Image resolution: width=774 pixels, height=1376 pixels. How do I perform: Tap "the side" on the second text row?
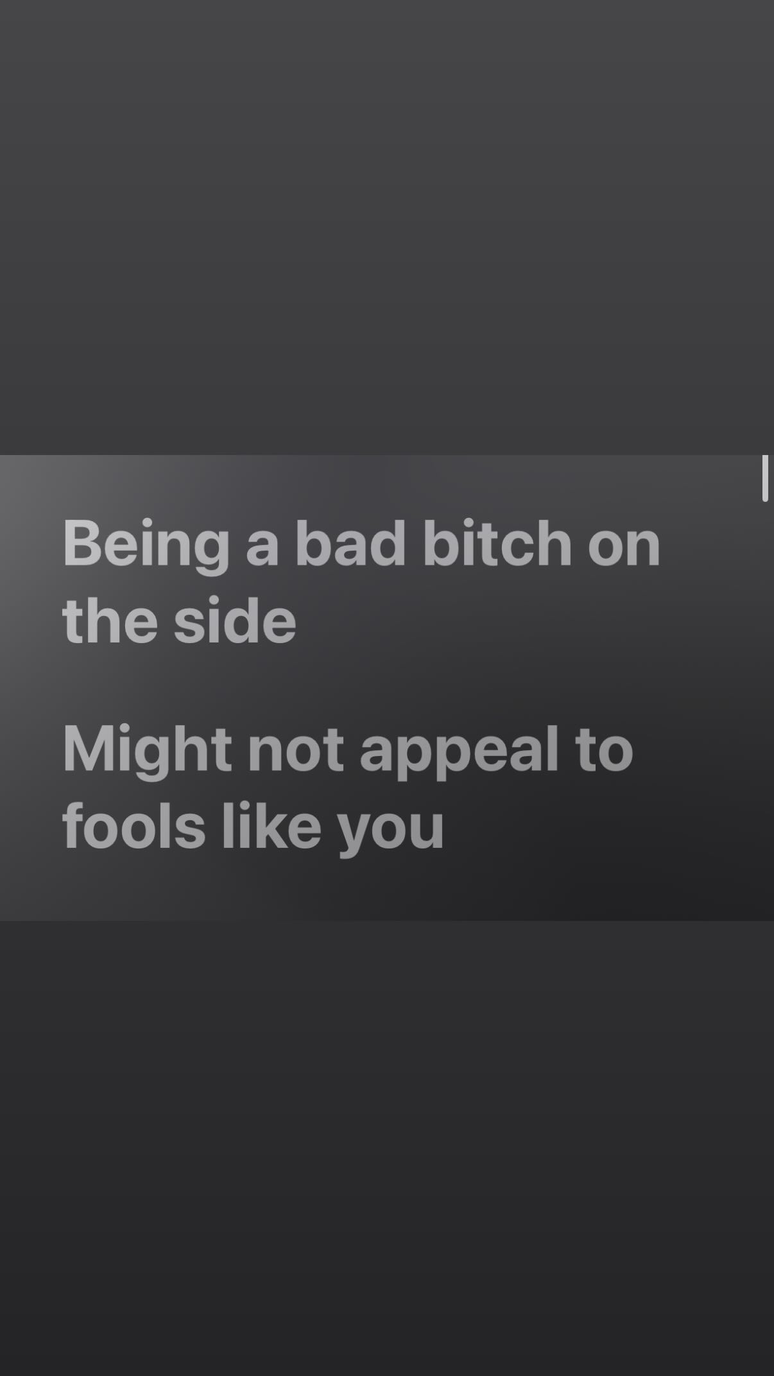click(x=179, y=620)
